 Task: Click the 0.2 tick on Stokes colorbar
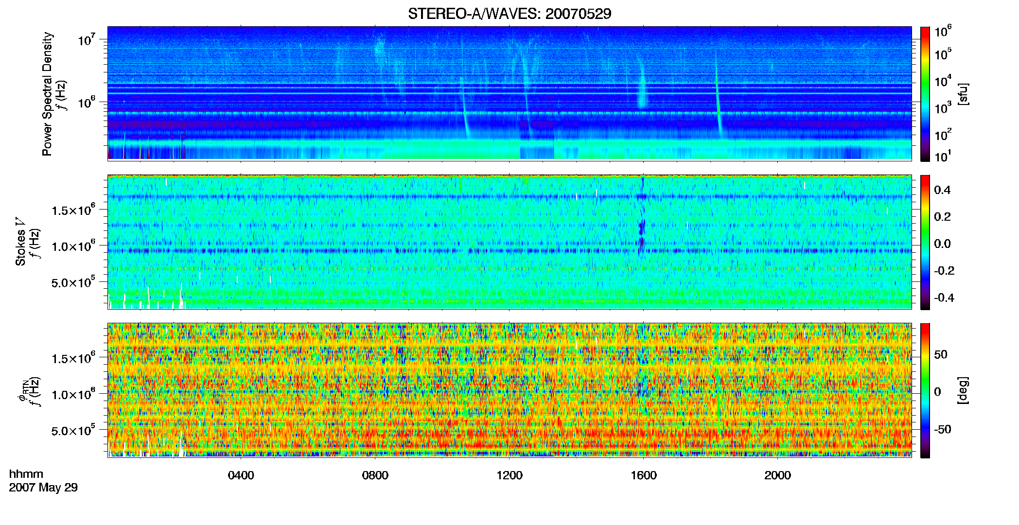[x=942, y=217]
